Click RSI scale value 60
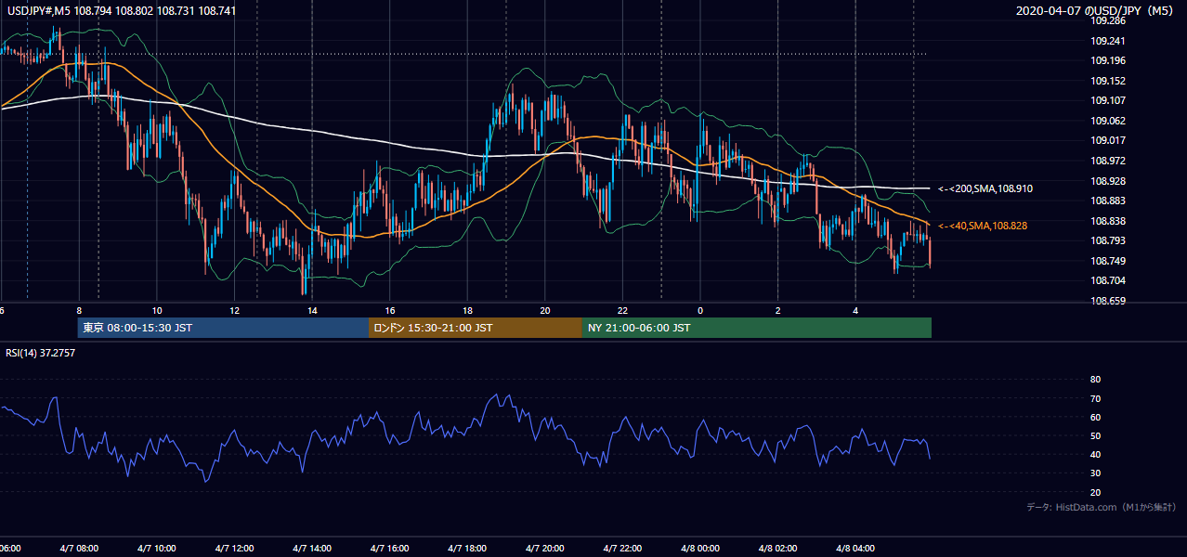The width and height of the screenshot is (1187, 557). (1095, 417)
